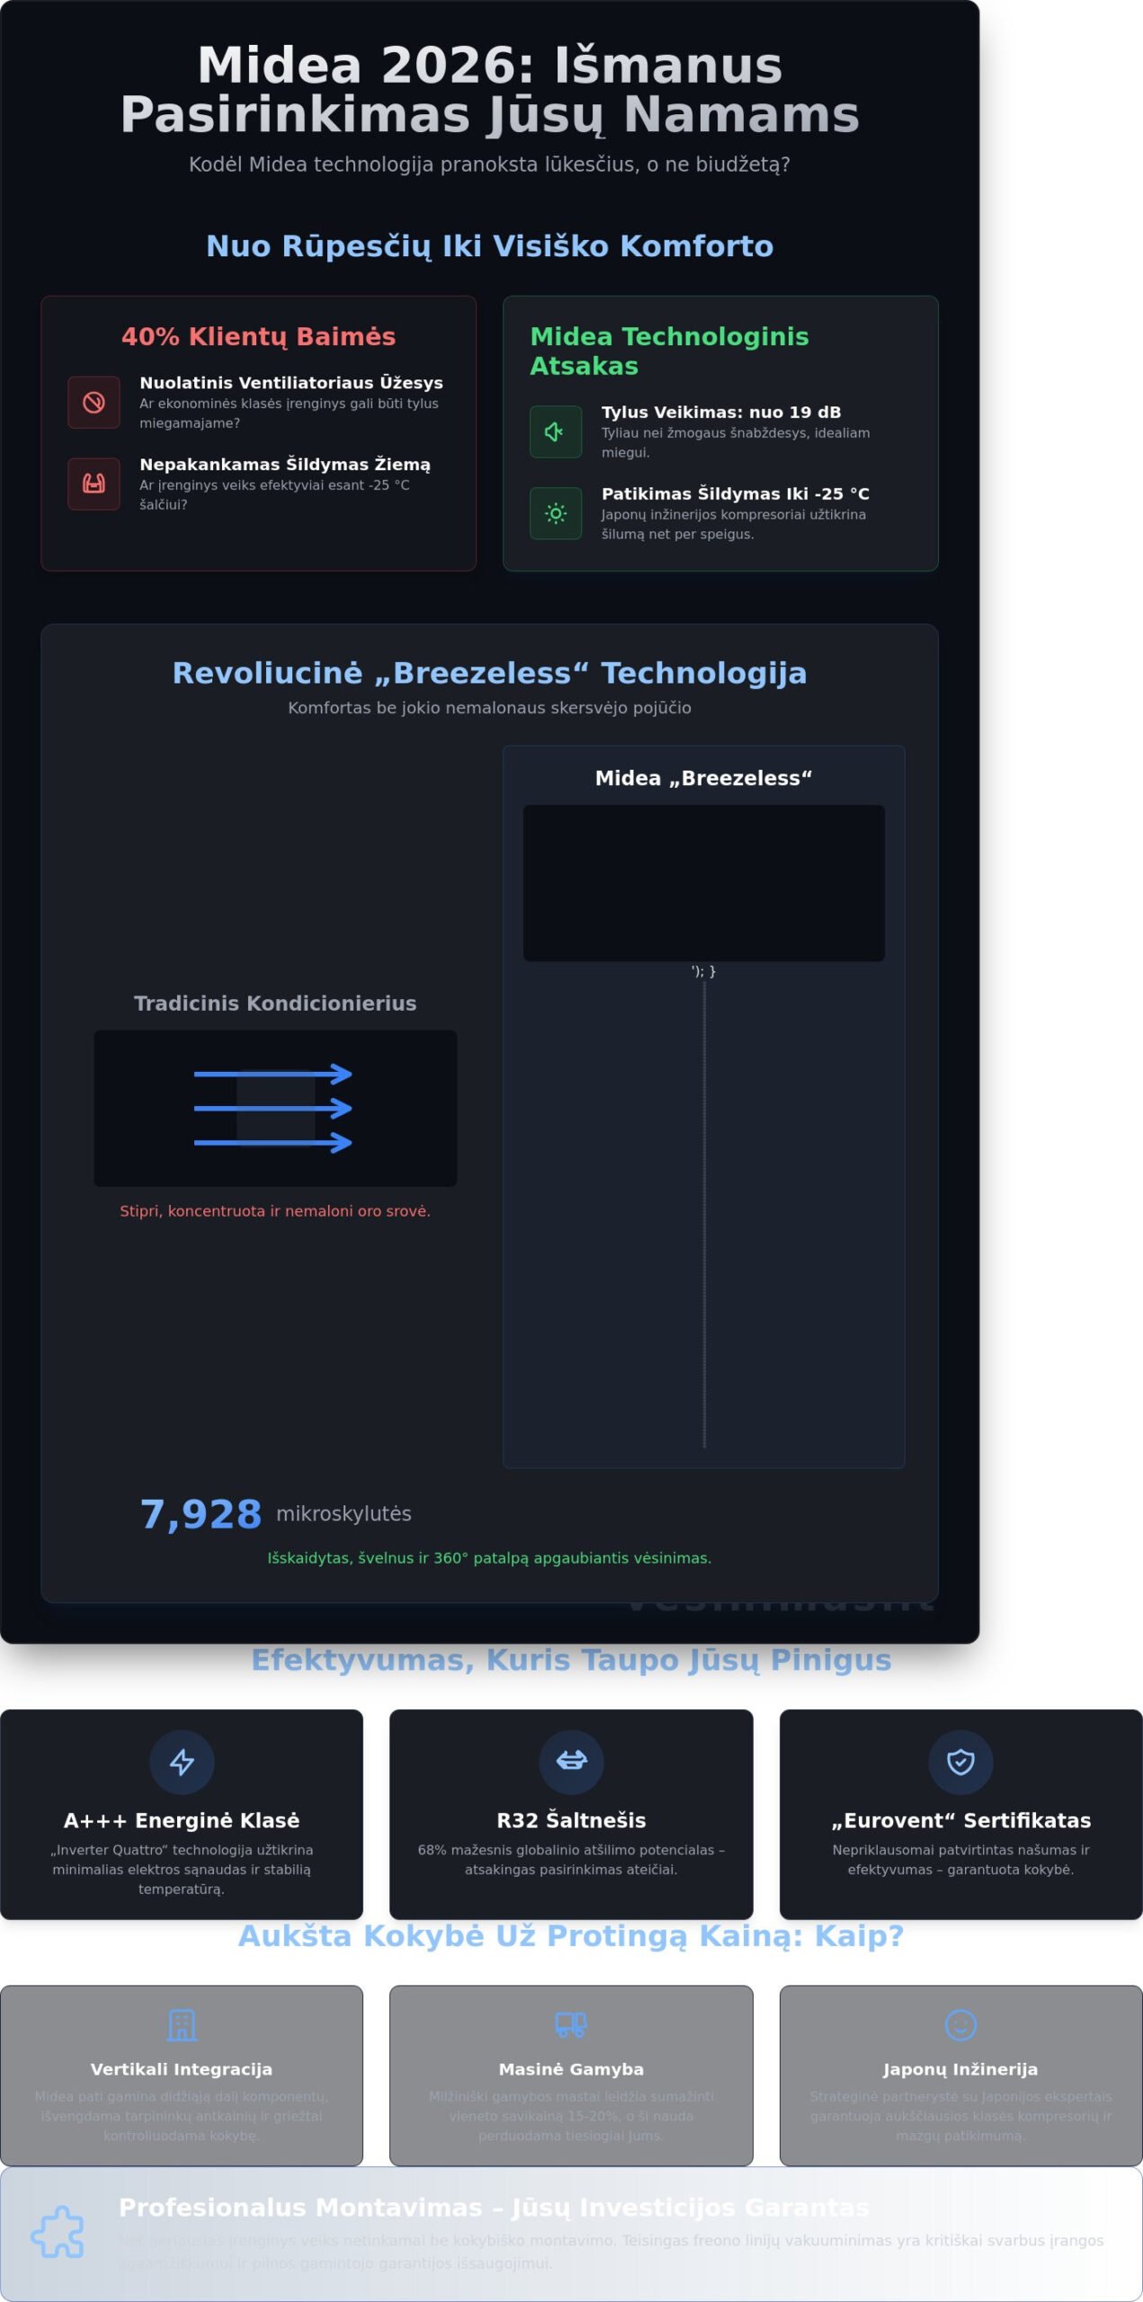
Task: Click the word mikroskylutės
Action: click(x=344, y=1514)
